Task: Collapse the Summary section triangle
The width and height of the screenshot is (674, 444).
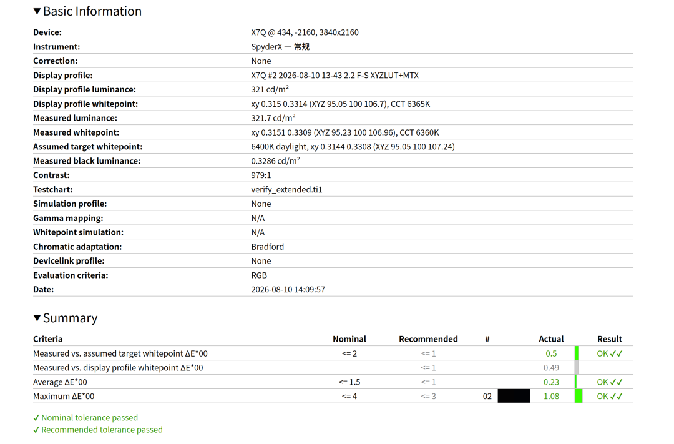Action: pyautogui.click(x=37, y=318)
